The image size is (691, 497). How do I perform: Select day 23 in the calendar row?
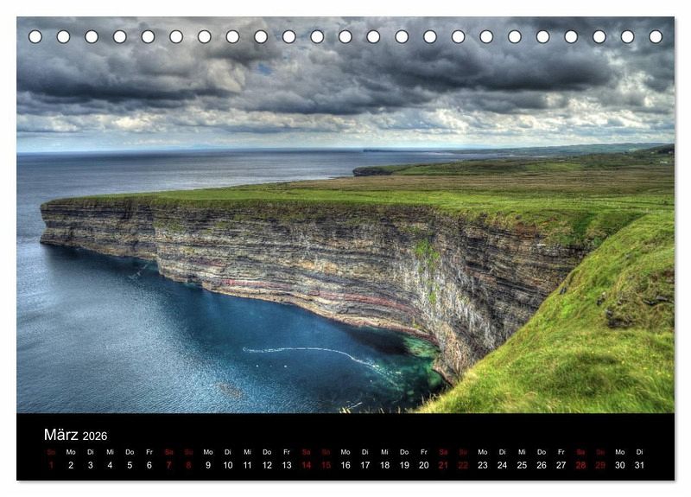point(483,465)
